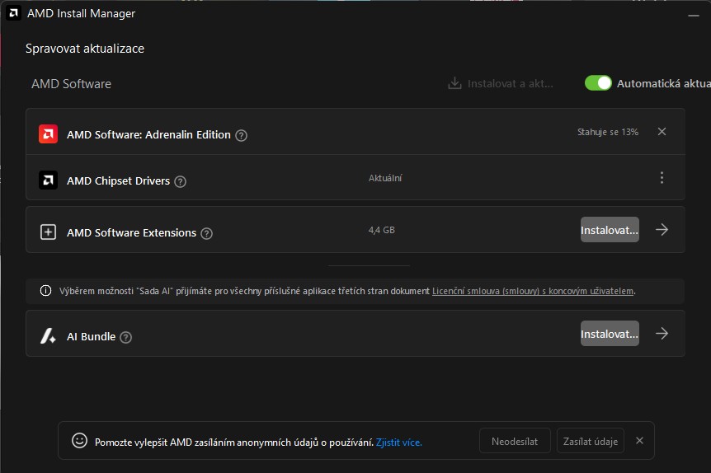Dismiss the usage data banner
Viewport: 711px width, 473px height.
click(x=639, y=440)
